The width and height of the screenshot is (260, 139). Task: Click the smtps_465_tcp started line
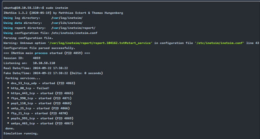pos(40,123)
